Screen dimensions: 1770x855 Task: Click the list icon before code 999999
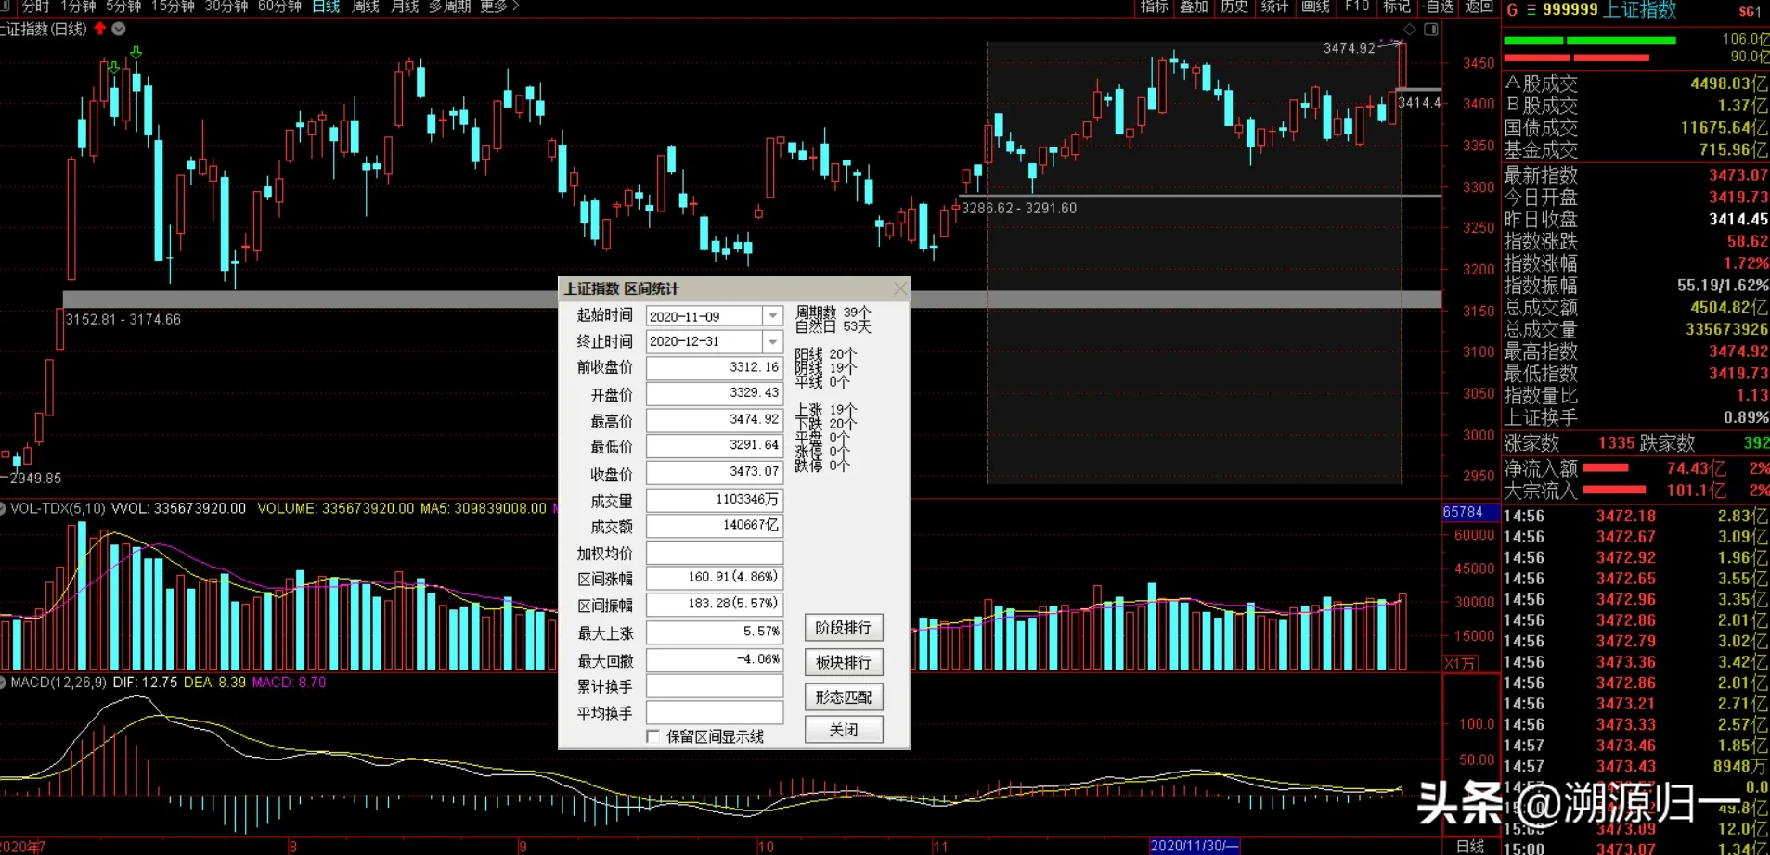1531,10
